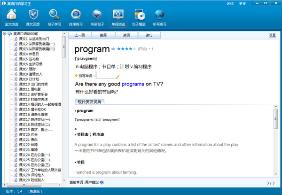Screen dimensions: 282x195
Task: Open the 更多 menu in title bar
Action: point(243,3)
